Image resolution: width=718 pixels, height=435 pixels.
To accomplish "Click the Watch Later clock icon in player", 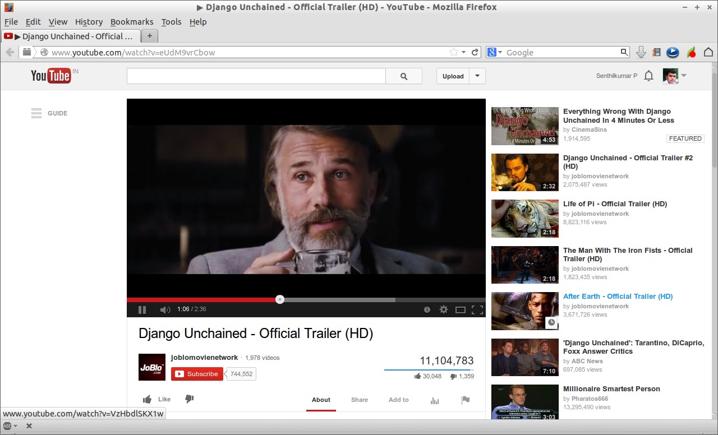I will tap(427, 309).
